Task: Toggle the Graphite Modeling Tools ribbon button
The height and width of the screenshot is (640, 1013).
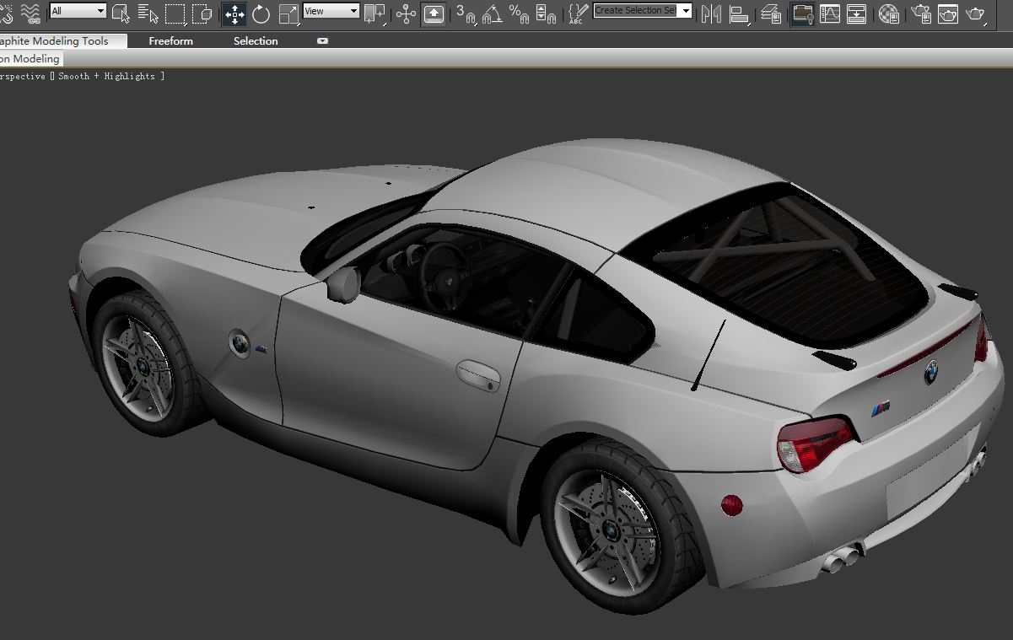Action: click(x=802, y=13)
